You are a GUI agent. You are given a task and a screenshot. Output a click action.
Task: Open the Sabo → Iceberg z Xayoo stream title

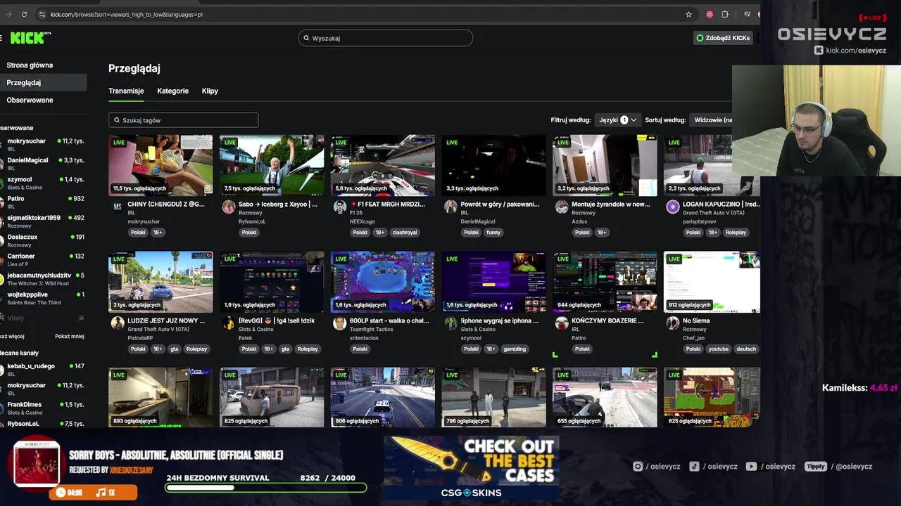coord(278,205)
